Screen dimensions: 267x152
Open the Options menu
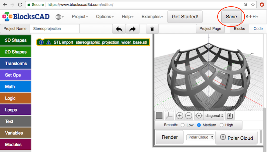click(105, 17)
